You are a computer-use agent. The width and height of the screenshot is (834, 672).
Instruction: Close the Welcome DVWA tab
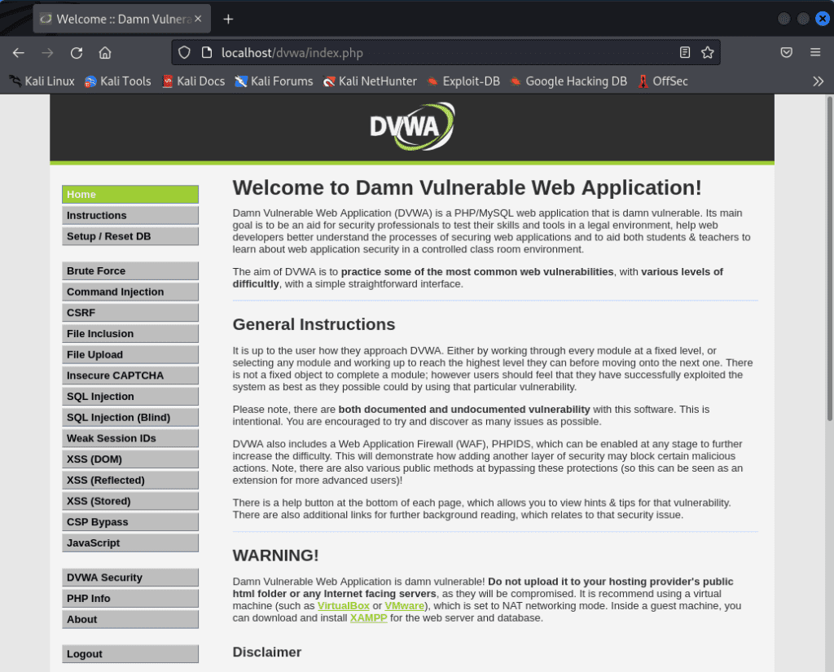198,19
